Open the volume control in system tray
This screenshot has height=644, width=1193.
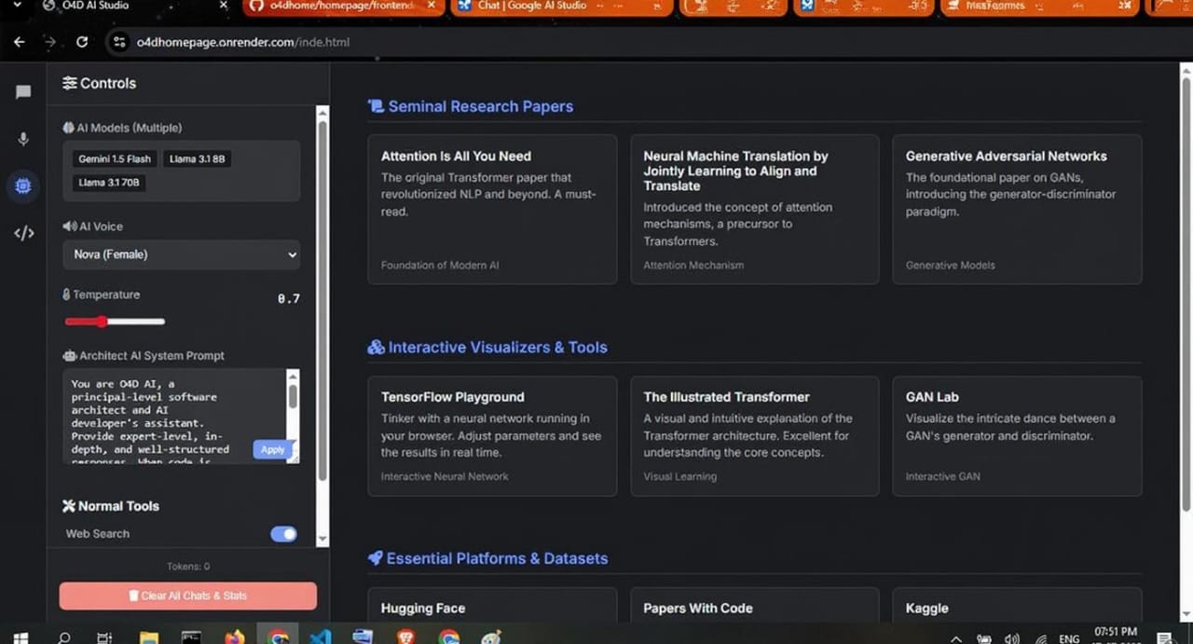tap(1012, 638)
